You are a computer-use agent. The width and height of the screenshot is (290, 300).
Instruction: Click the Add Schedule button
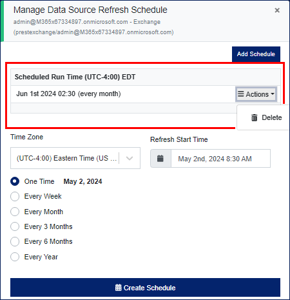tap(256, 54)
